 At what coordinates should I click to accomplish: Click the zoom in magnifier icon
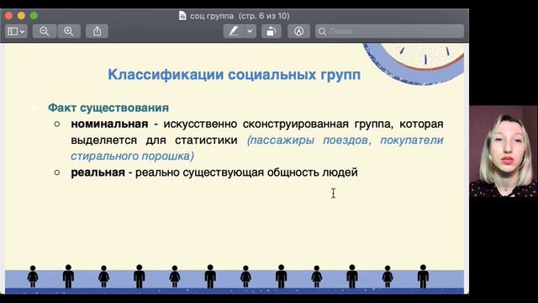pyautogui.click(x=69, y=31)
